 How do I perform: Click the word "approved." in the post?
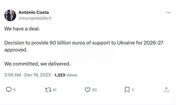[15, 50]
